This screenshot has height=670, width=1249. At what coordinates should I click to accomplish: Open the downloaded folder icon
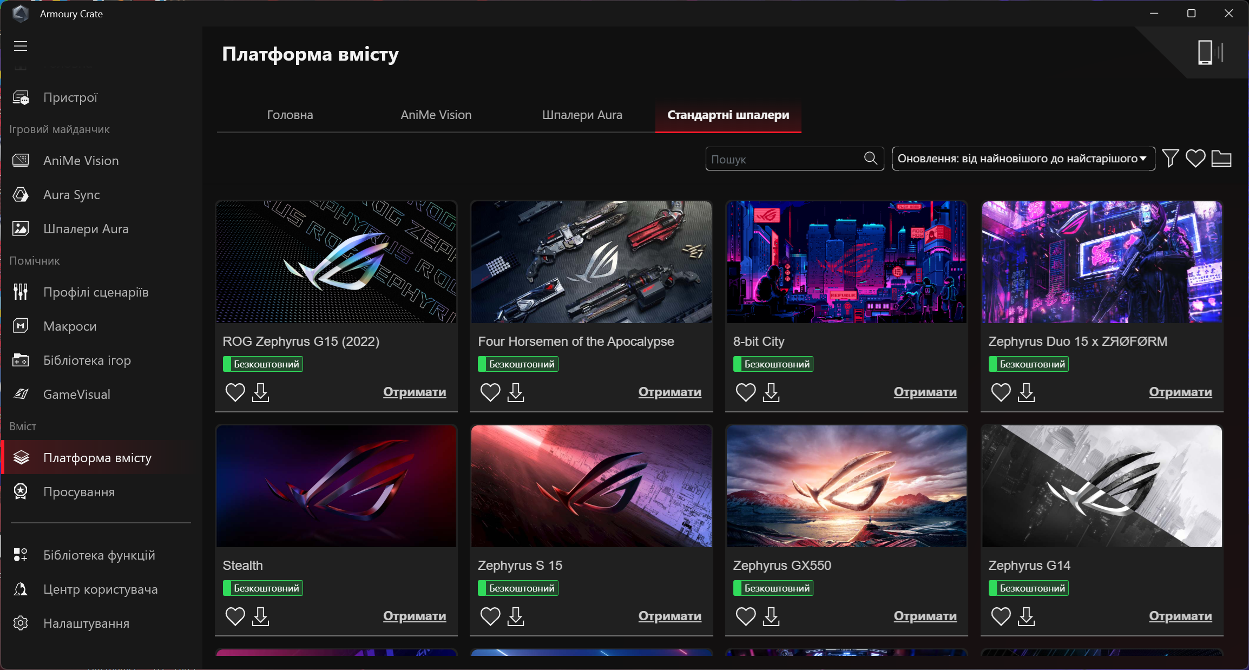click(x=1221, y=159)
